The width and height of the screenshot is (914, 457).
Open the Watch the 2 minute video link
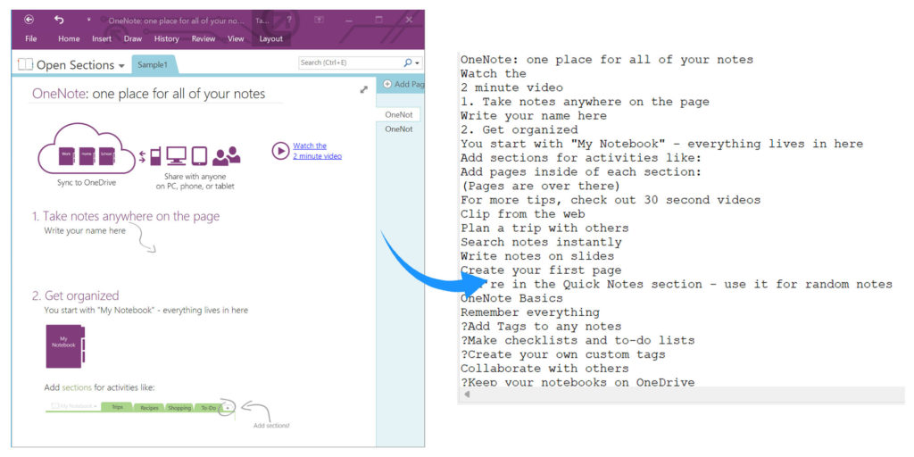[x=317, y=151]
